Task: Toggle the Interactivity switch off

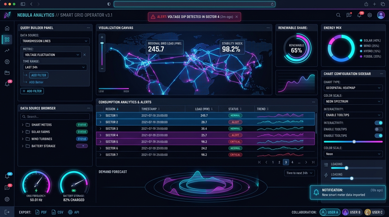Action: [379, 123]
